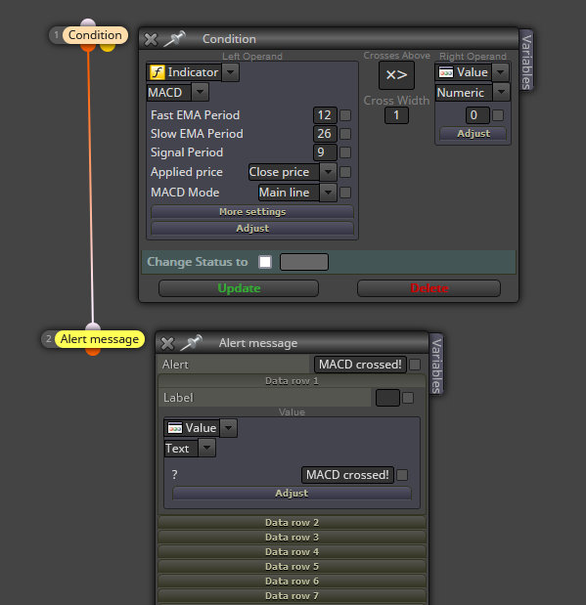
Task: Click Adjust under Left Operand
Action: [252, 229]
